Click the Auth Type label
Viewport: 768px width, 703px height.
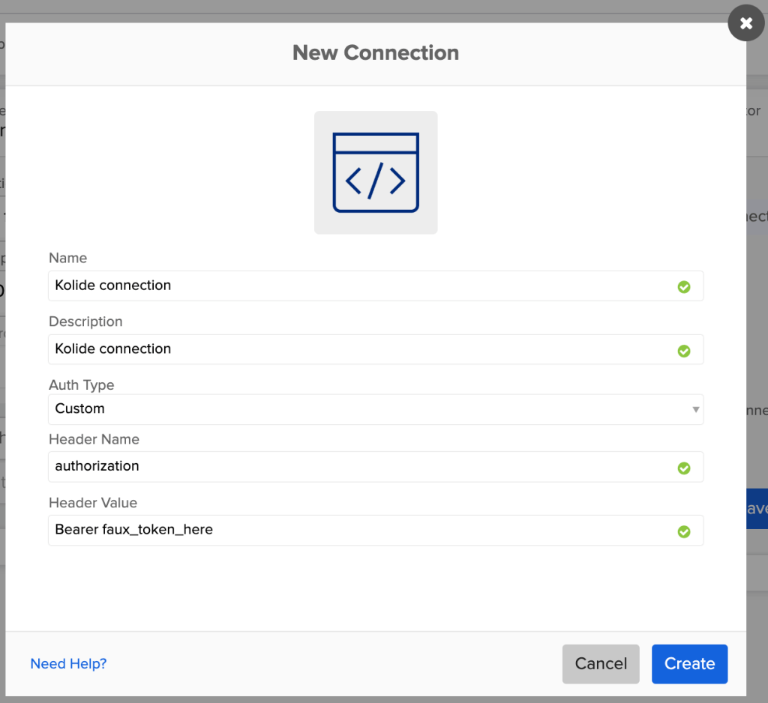[x=82, y=385]
